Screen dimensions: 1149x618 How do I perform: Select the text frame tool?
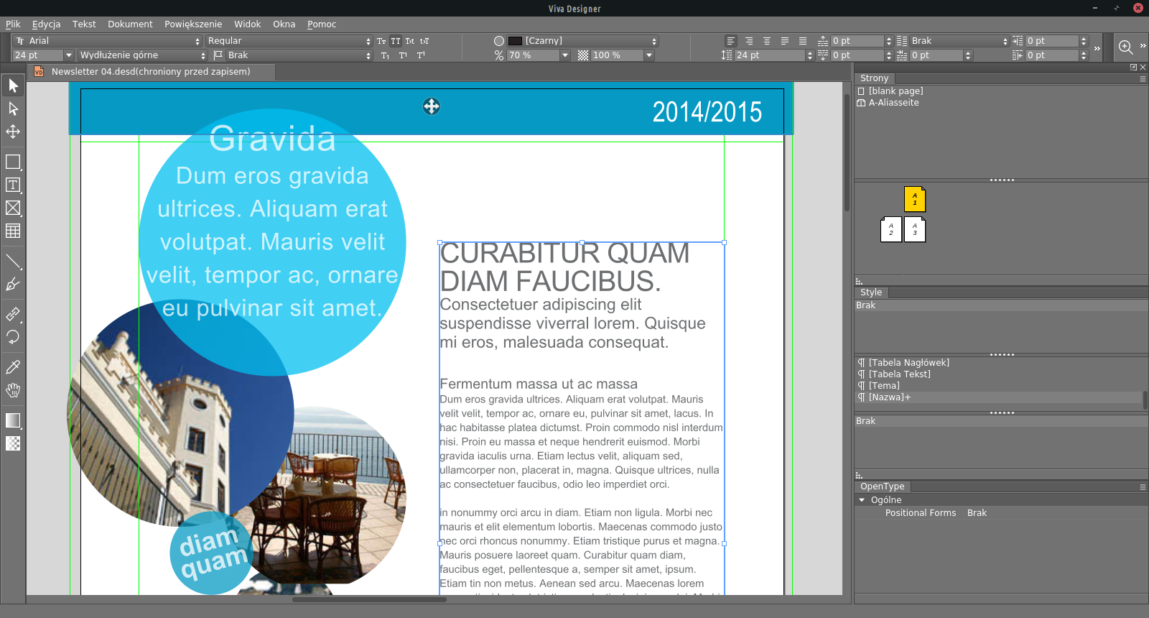pos(13,185)
